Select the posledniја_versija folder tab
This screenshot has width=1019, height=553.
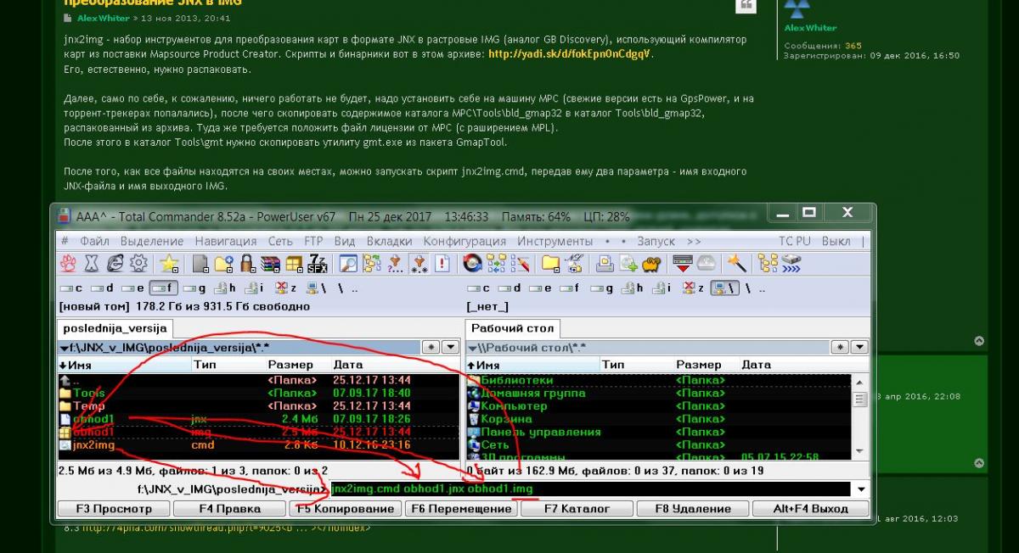[x=115, y=328]
